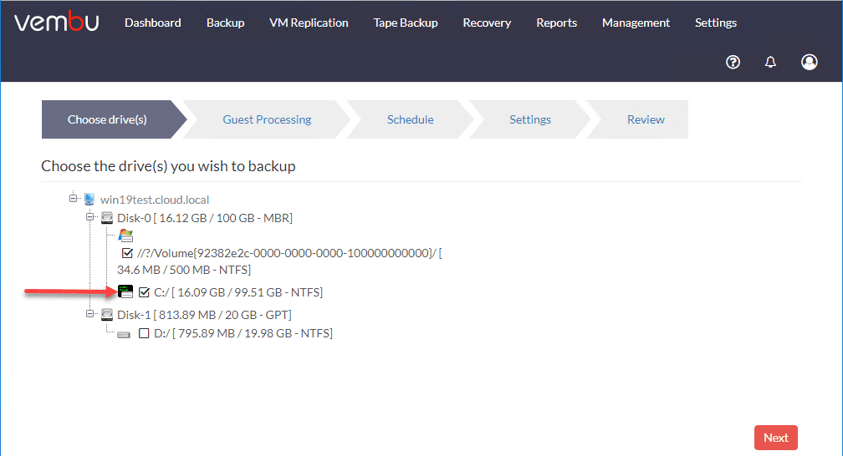Click the win19test.cloud.local computer icon
The width and height of the screenshot is (843, 456).
click(x=89, y=200)
